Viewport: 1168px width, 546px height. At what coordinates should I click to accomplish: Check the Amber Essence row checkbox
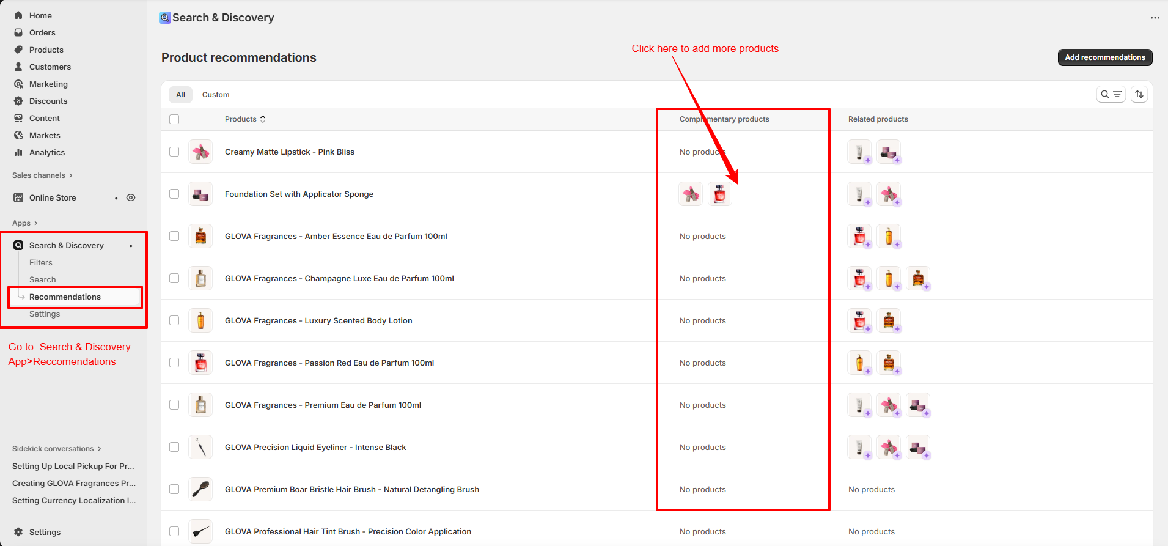click(x=174, y=236)
